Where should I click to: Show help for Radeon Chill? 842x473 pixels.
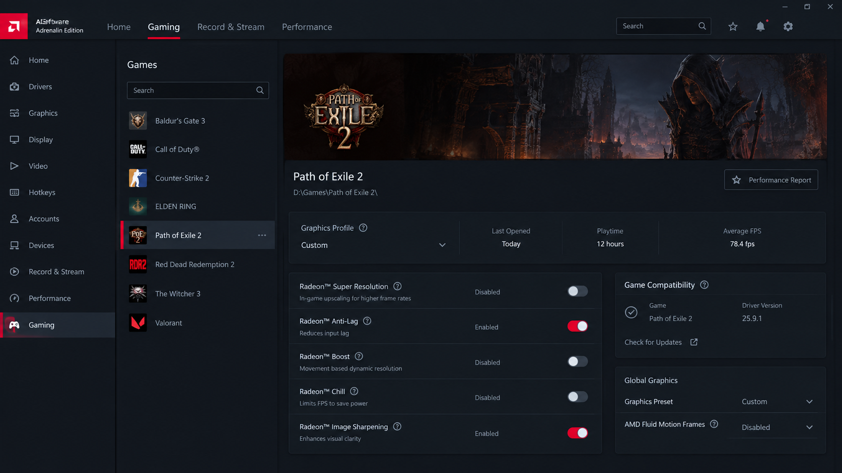(x=354, y=391)
